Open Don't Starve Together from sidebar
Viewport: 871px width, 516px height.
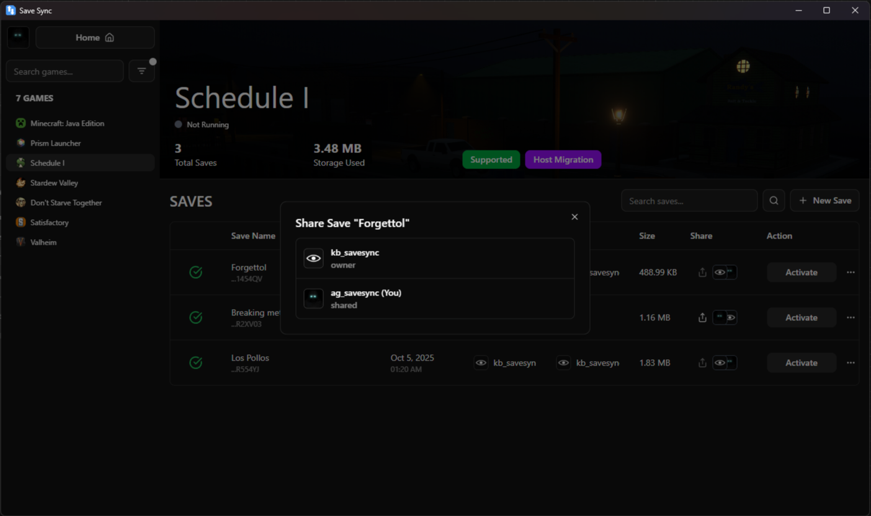point(80,203)
